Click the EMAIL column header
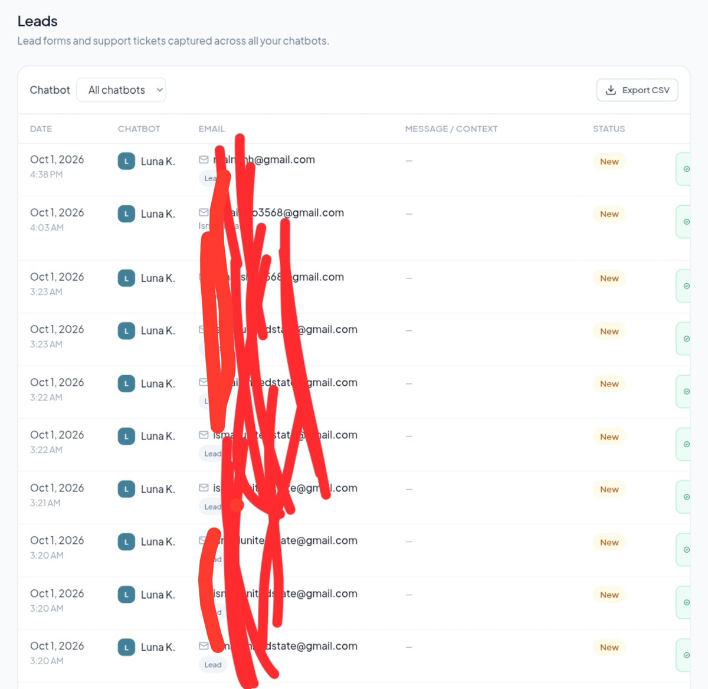Screen dimensions: 708x689 (211, 129)
